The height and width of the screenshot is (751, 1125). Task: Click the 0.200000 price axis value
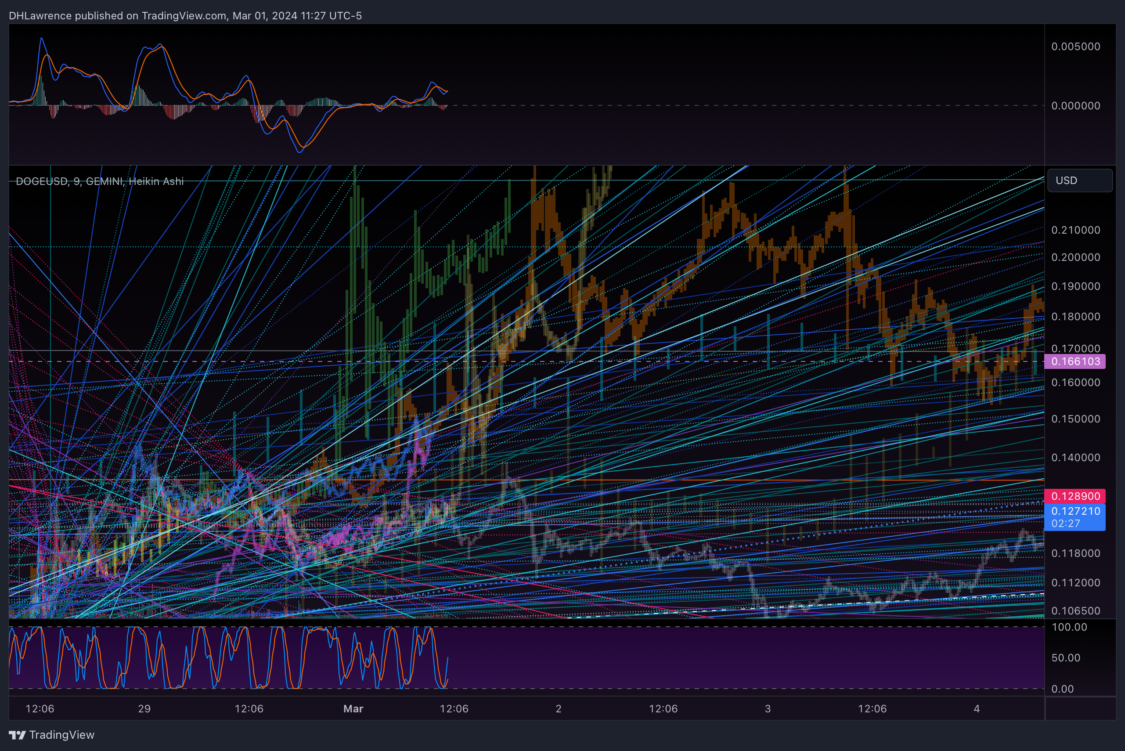coord(1076,257)
